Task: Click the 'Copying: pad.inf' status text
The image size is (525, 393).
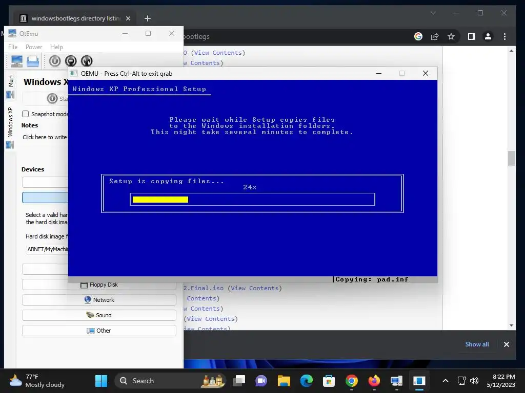Action: [x=372, y=279]
